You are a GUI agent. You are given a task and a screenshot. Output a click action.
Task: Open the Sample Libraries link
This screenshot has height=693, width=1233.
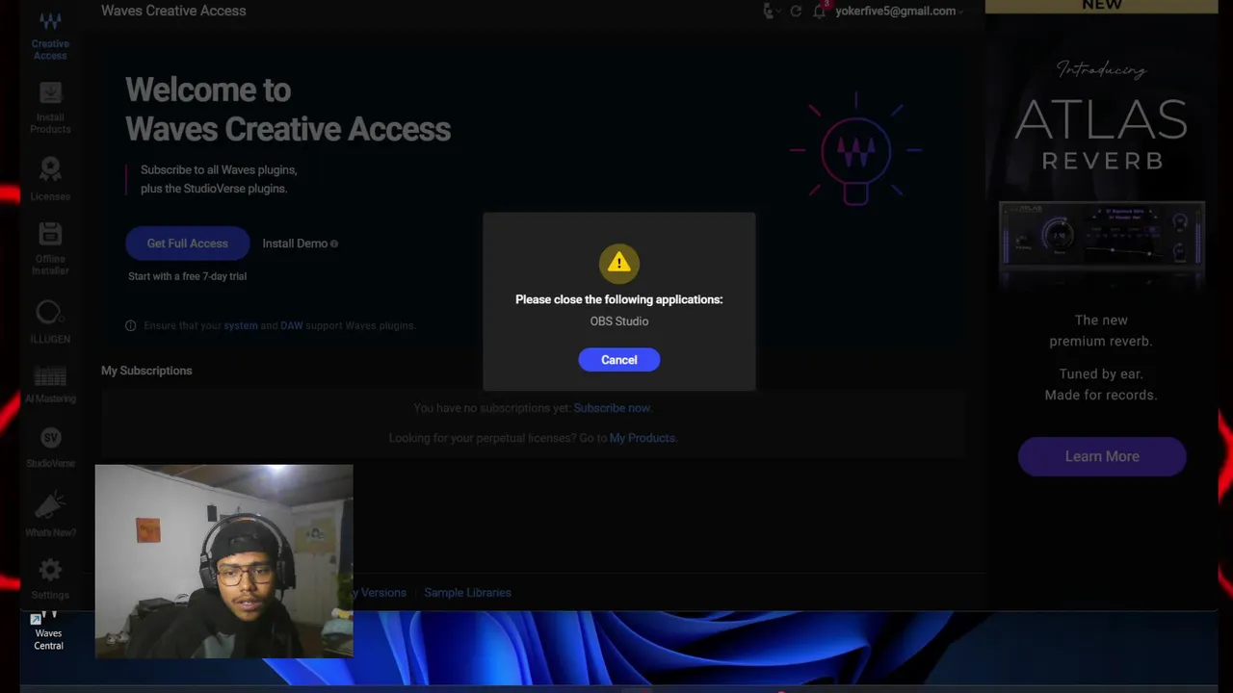467,593
